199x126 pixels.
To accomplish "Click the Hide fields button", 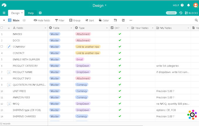I will point(42,20).
